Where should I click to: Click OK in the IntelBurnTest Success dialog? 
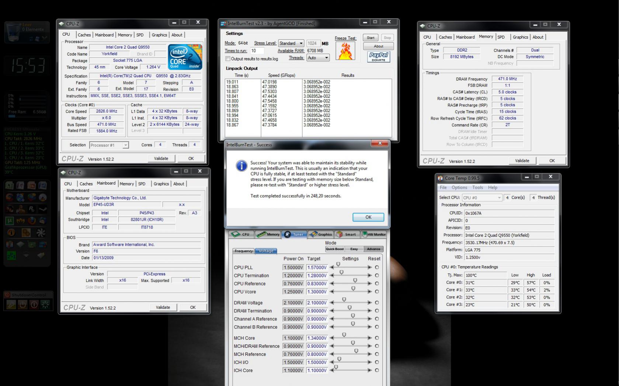coord(368,217)
